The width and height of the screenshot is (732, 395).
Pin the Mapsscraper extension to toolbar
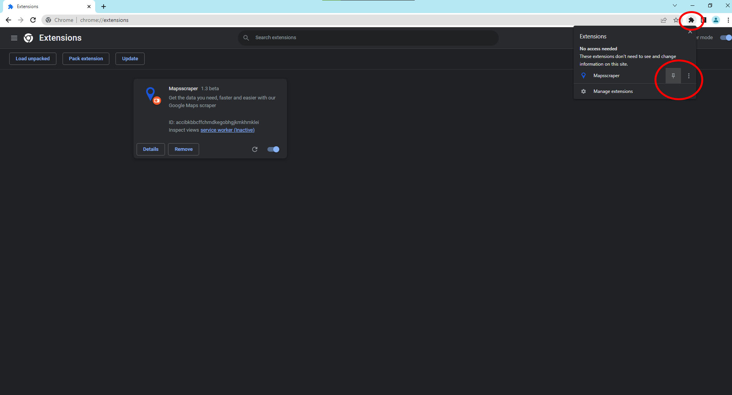[673, 76]
